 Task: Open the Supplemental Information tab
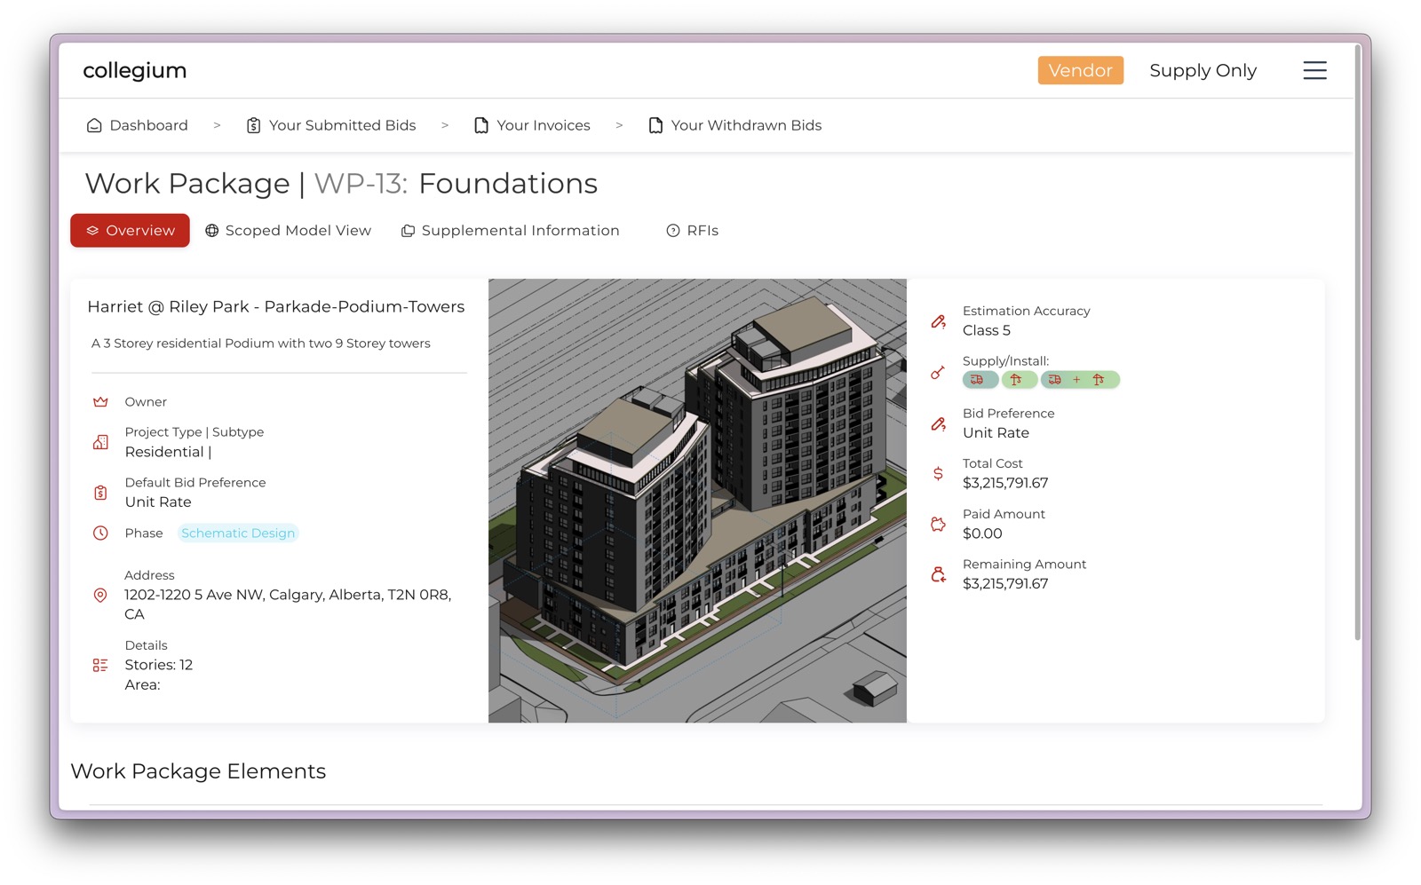tap(511, 230)
